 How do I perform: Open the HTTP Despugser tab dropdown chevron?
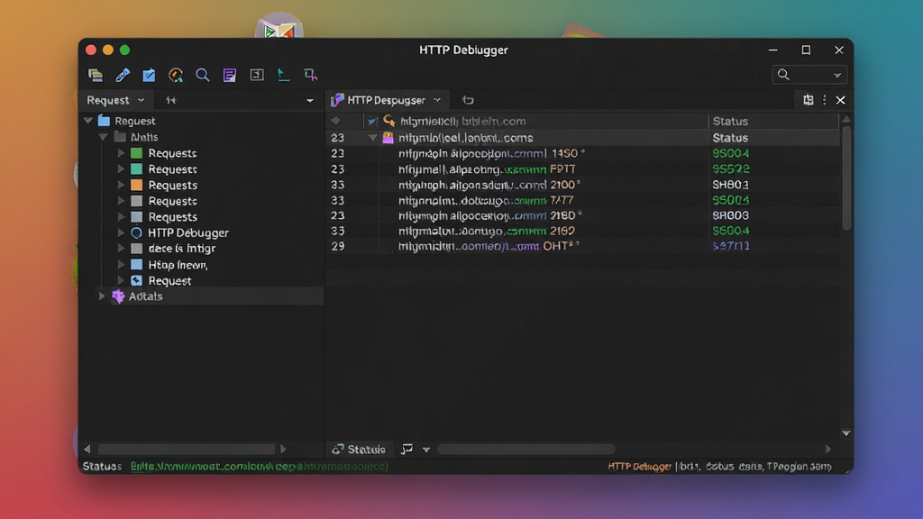point(437,100)
